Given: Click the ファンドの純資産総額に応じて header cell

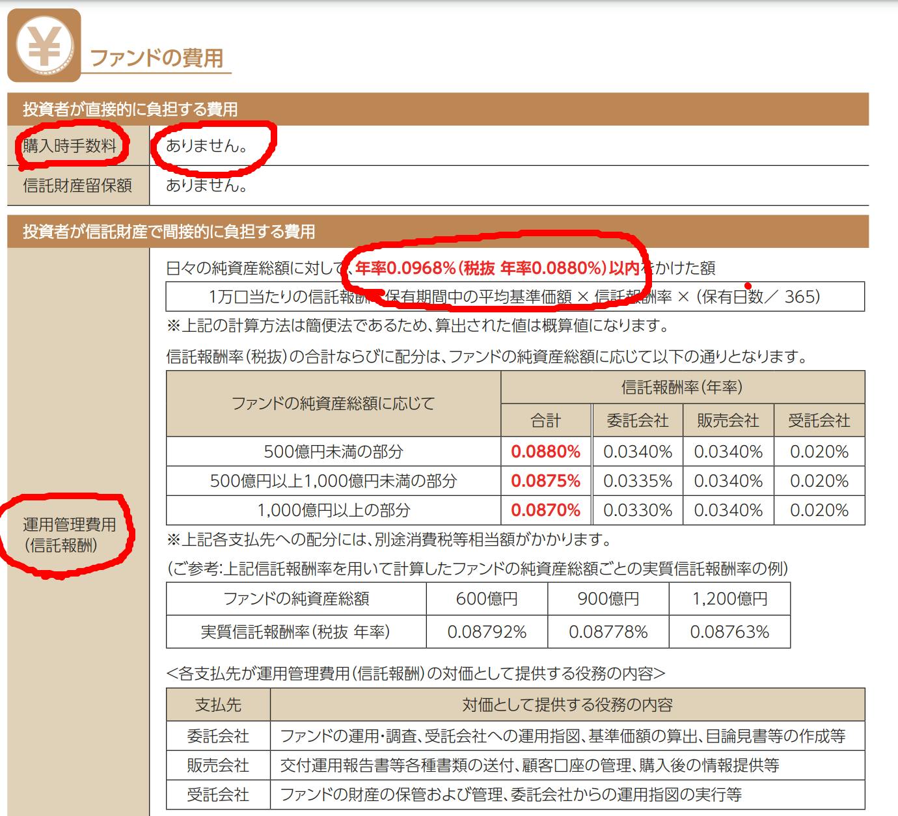Looking at the screenshot, I should click(x=333, y=403).
